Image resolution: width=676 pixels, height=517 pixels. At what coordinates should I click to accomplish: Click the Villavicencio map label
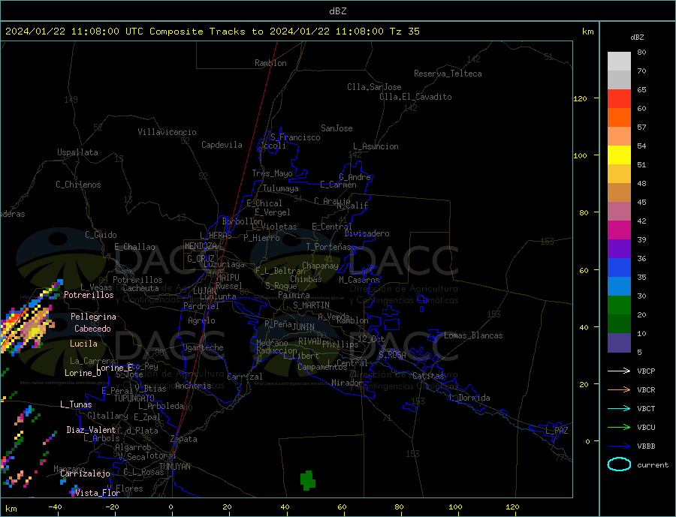(167, 132)
